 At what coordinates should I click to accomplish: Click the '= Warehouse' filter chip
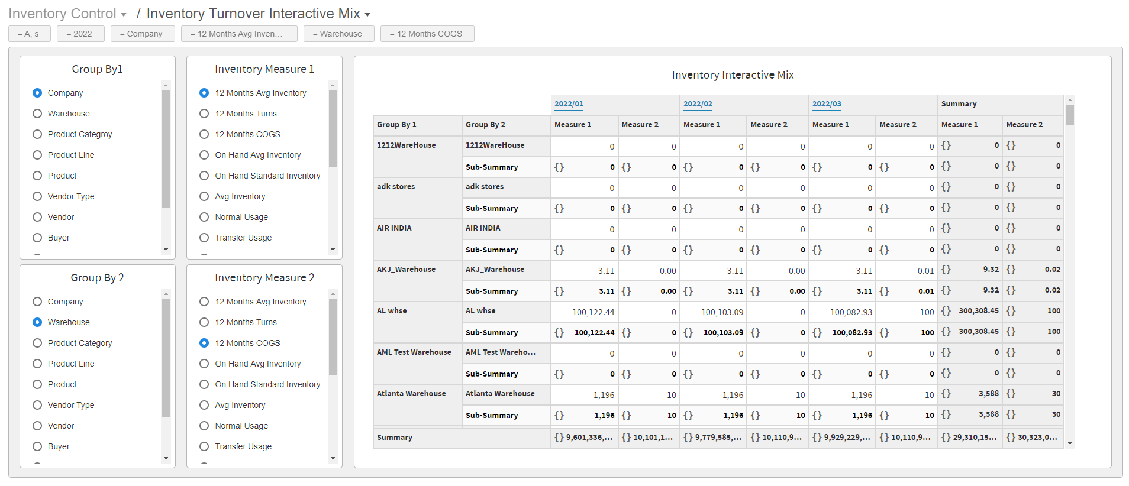[339, 34]
